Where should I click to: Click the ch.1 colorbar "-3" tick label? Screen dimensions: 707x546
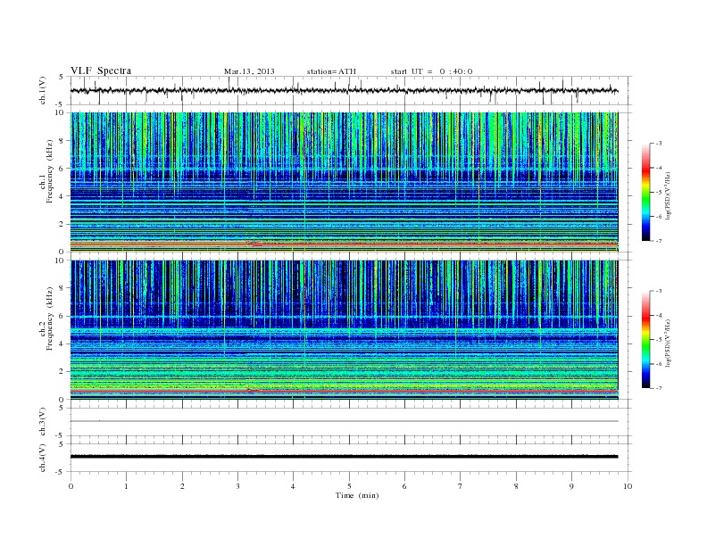tap(658, 144)
